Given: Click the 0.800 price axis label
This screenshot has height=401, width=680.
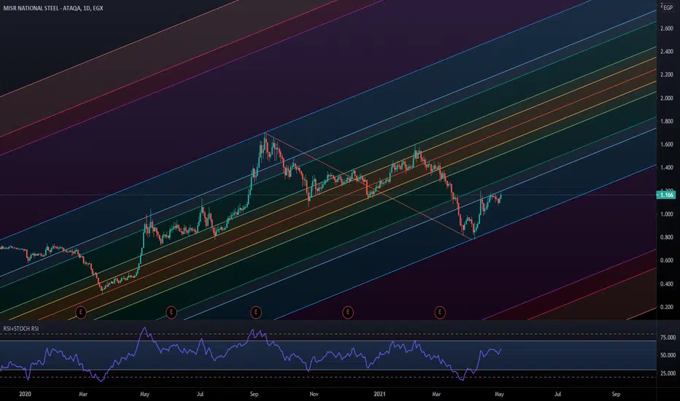Looking at the screenshot, I should point(667,237).
